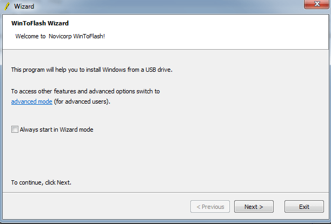Viewport: 331px width, 224px height.
Task: Click the WinToFlash pencil icon in title bar
Action: tap(7, 6)
